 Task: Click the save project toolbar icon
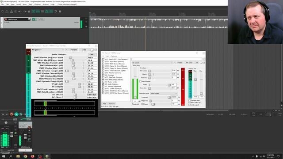(x=11, y=11)
